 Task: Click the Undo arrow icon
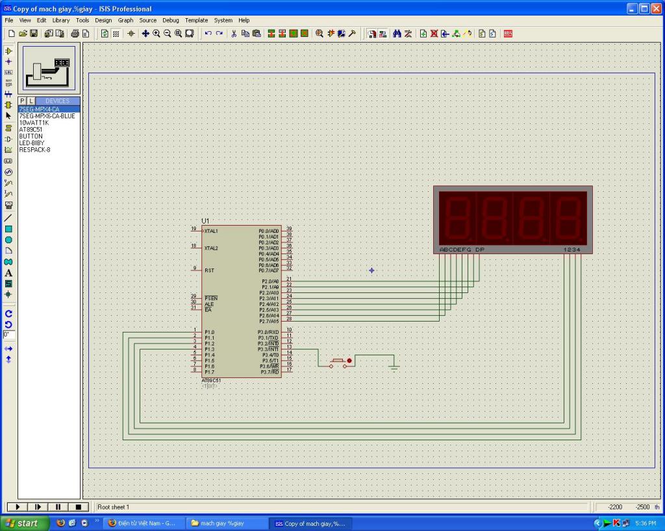click(208, 33)
